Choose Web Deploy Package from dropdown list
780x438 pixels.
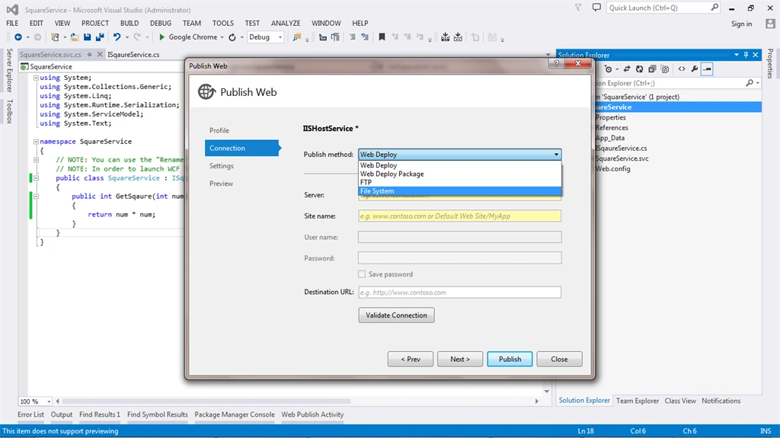point(392,174)
